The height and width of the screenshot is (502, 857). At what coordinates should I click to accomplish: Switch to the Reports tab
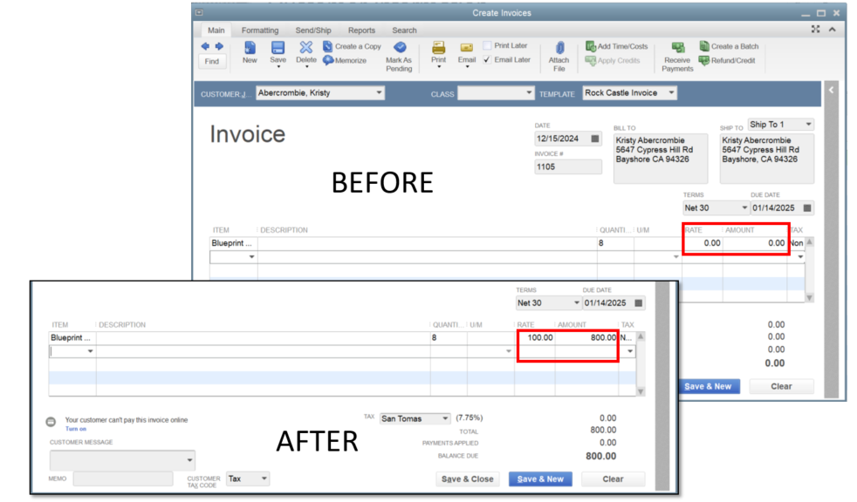[362, 30]
